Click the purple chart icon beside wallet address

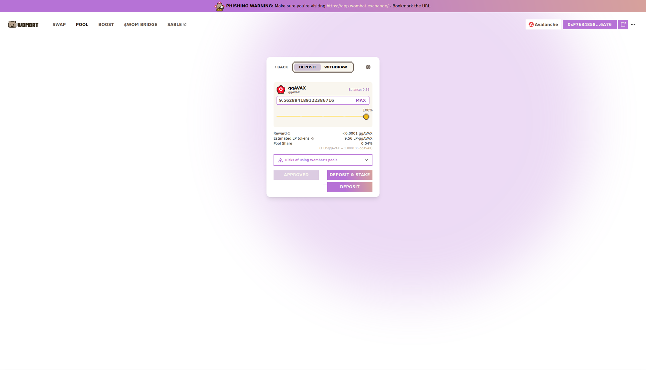coord(623,25)
